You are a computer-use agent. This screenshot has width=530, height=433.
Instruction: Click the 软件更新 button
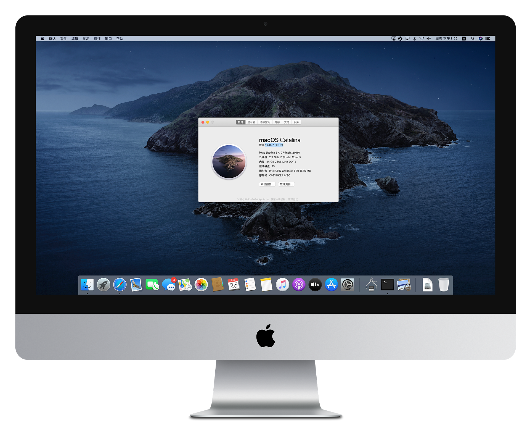pyautogui.click(x=286, y=184)
